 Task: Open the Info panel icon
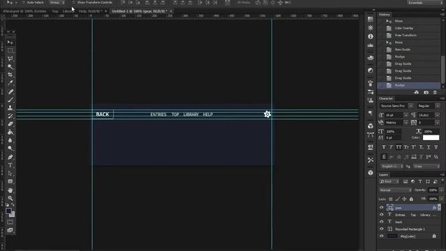(370, 36)
